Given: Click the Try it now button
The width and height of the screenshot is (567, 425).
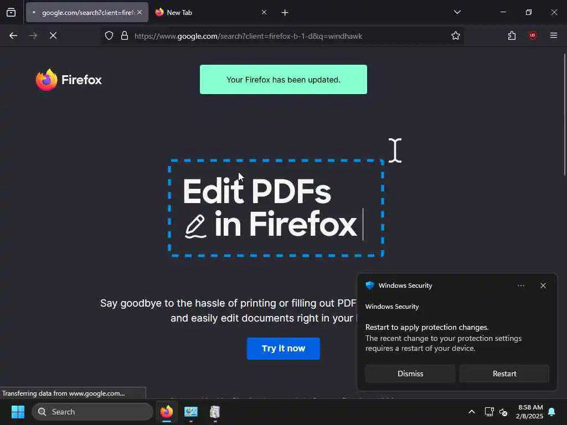Looking at the screenshot, I should (283, 349).
